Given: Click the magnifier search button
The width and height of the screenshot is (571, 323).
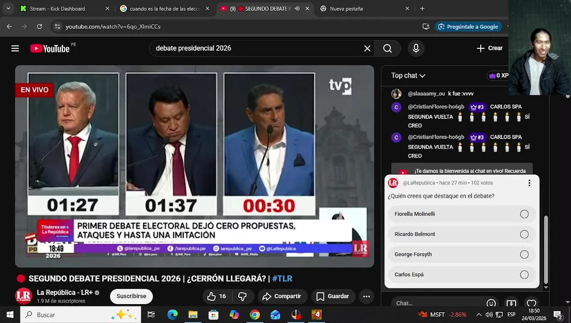Looking at the screenshot, I should pos(387,48).
